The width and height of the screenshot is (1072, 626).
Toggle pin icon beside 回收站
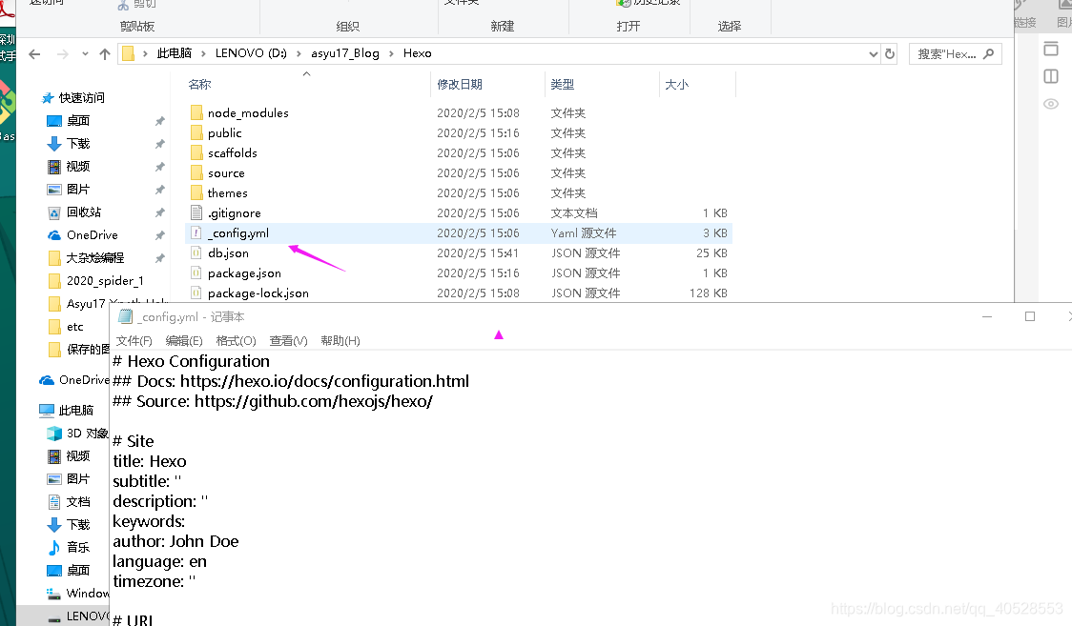point(160,212)
